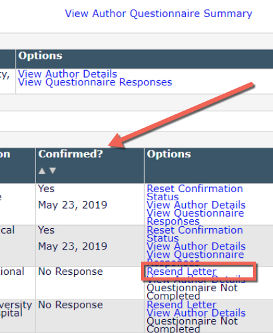Screen dimensions: 273x333
Task: Click the upper Options column header
Action: coord(40,56)
